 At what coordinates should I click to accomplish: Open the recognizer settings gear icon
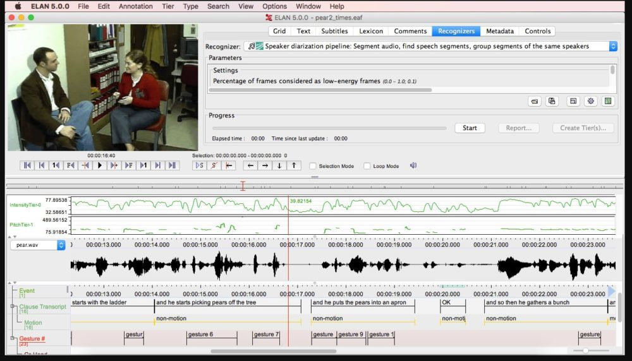(591, 101)
